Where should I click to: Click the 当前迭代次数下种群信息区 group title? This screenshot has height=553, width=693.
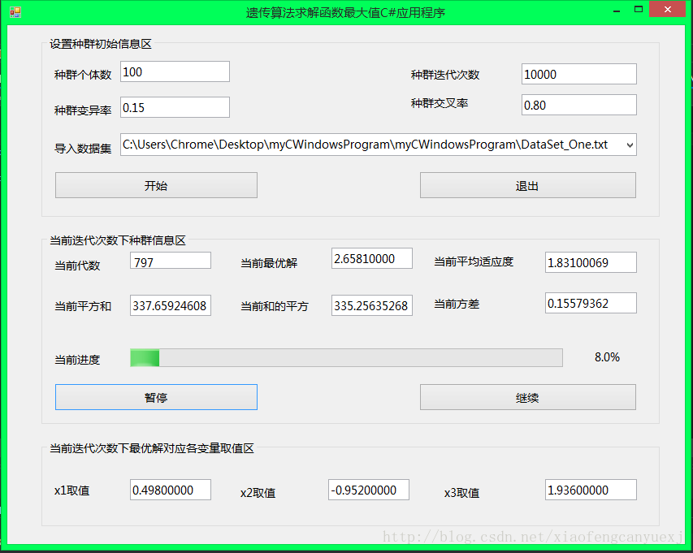118,240
